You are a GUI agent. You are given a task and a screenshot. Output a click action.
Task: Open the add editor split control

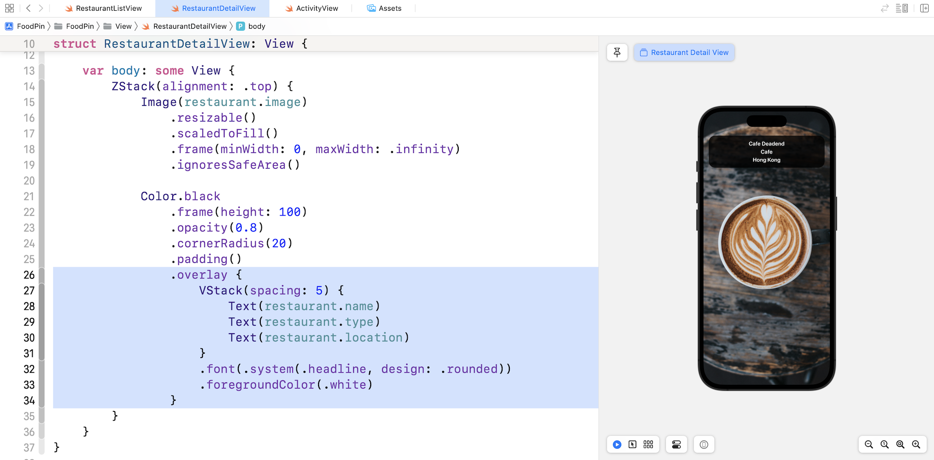pos(925,8)
